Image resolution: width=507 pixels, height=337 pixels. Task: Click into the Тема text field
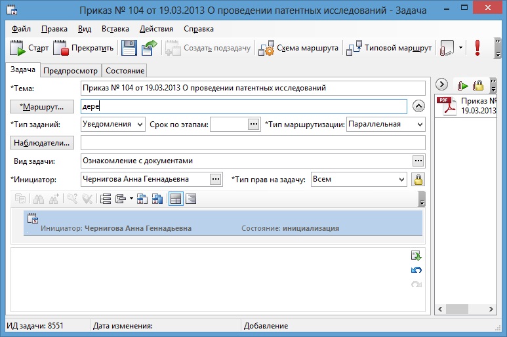[x=252, y=88]
